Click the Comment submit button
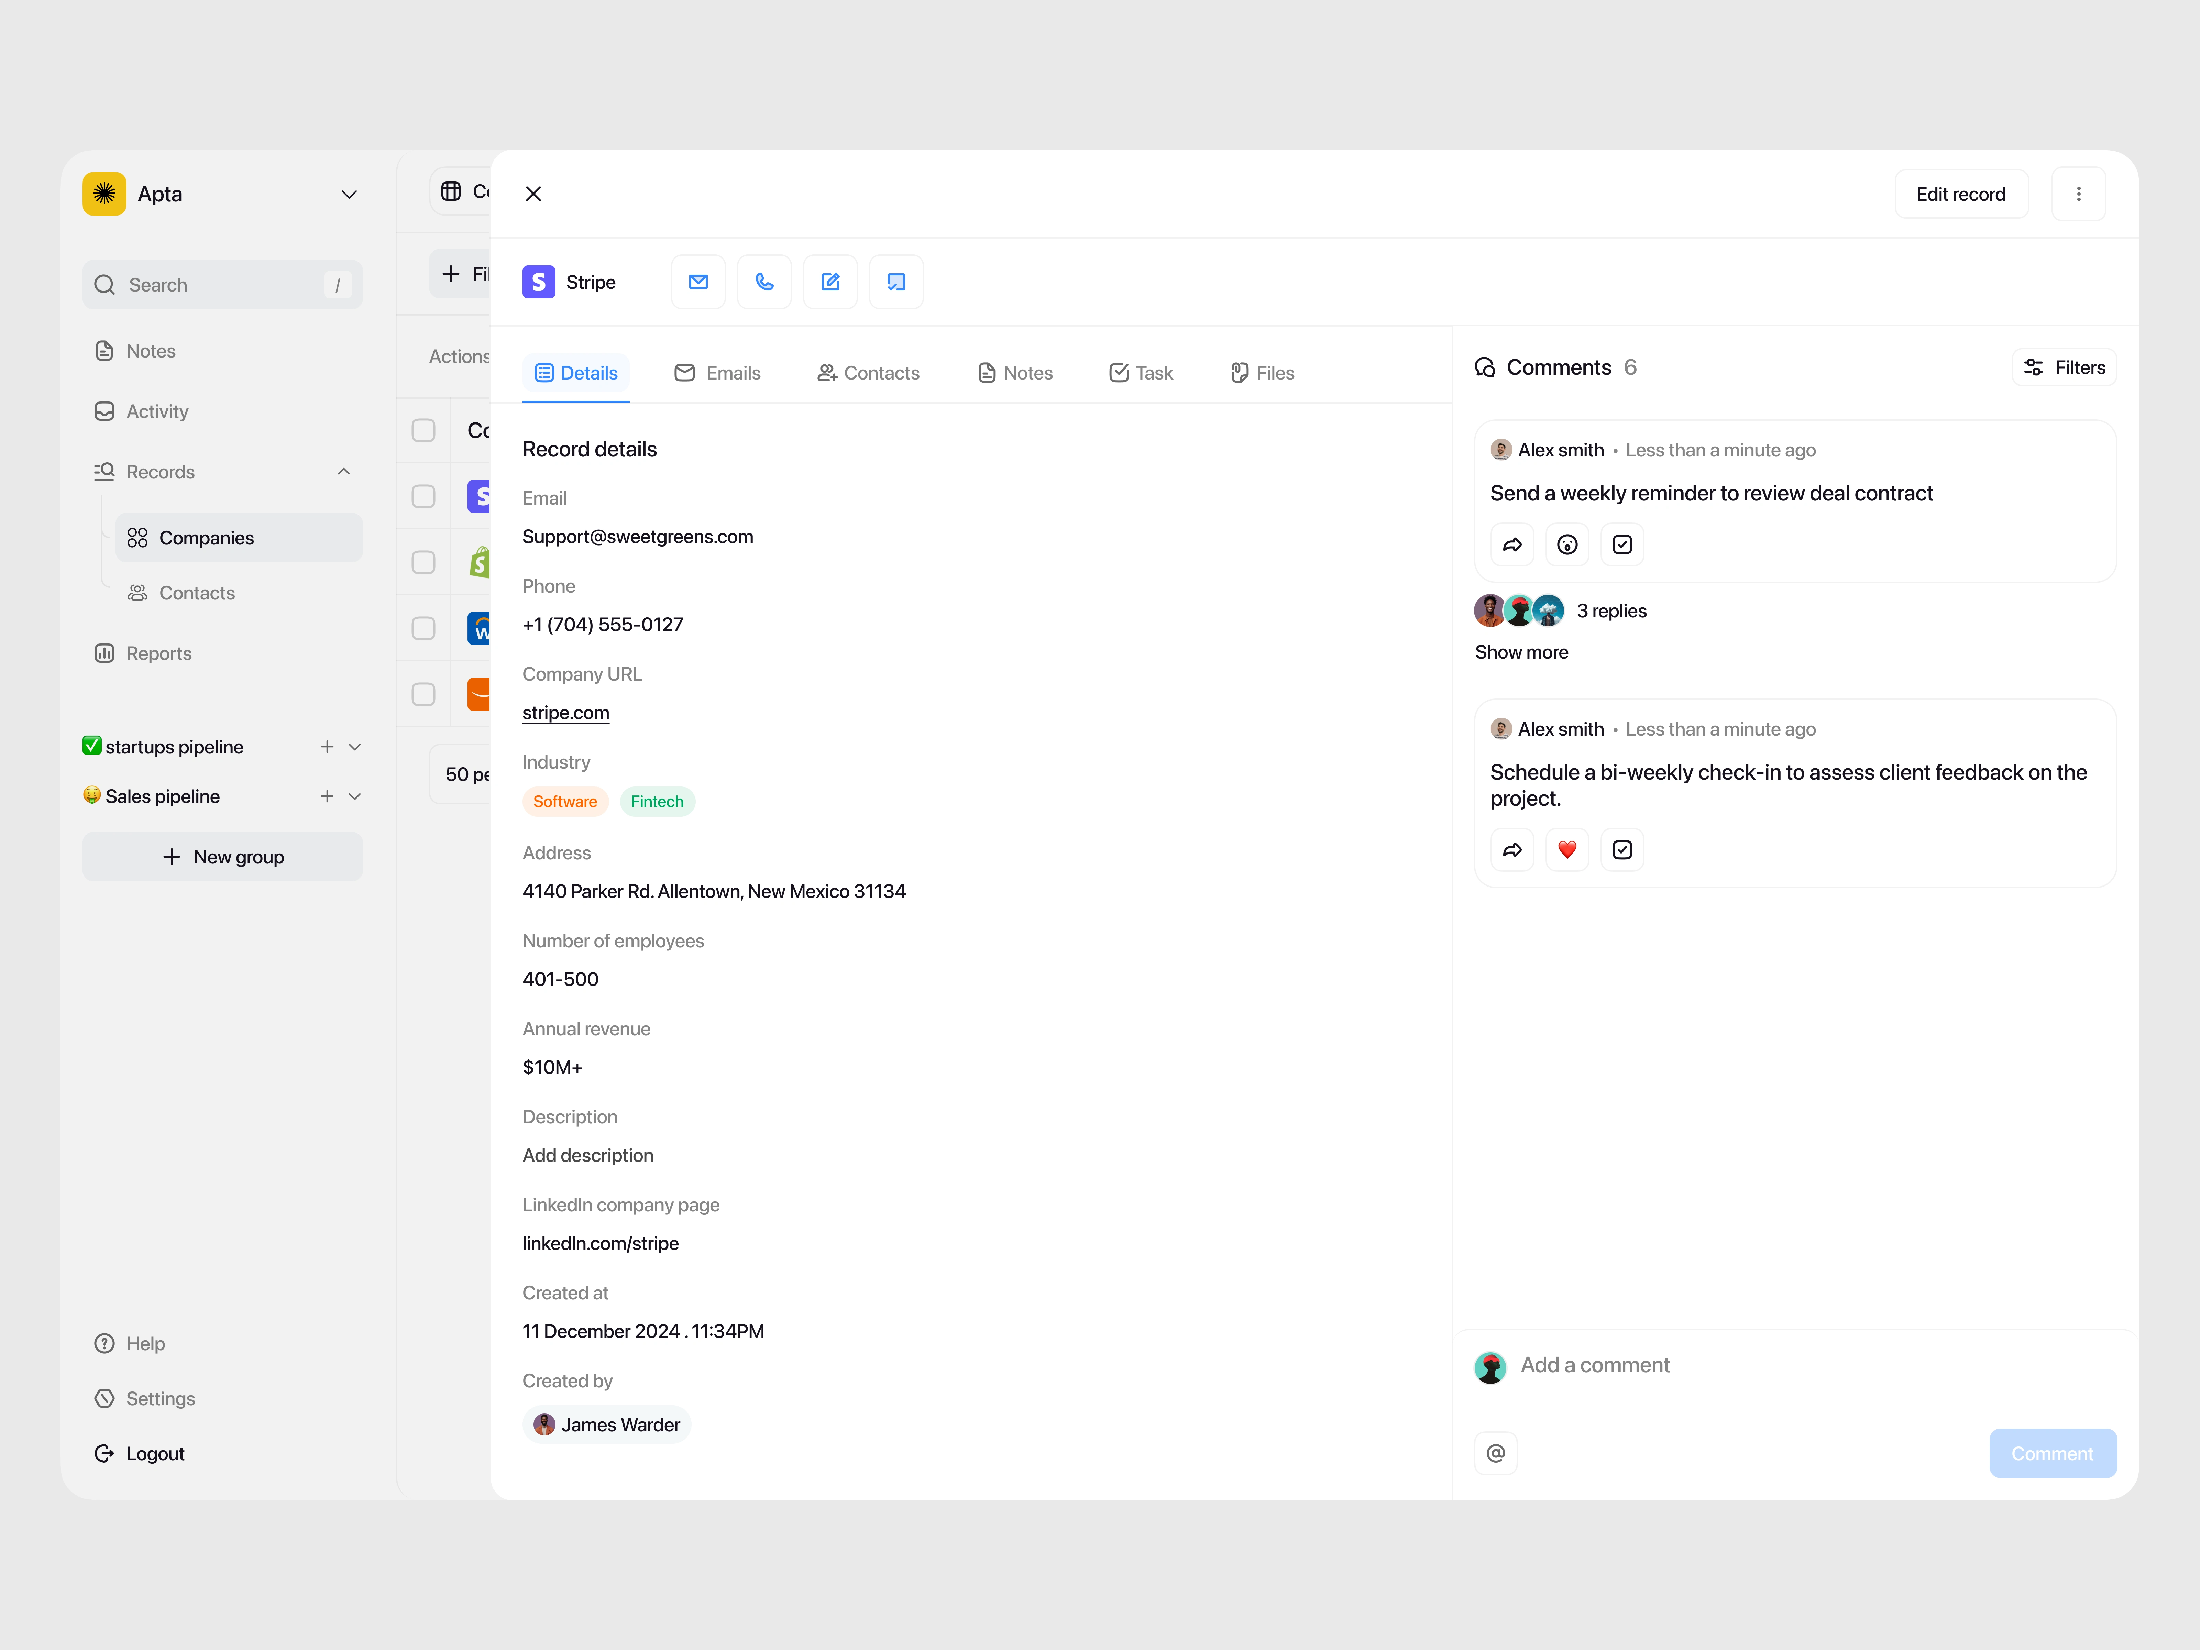This screenshot has height=1650, width=2200. tap(2053, 1454)
